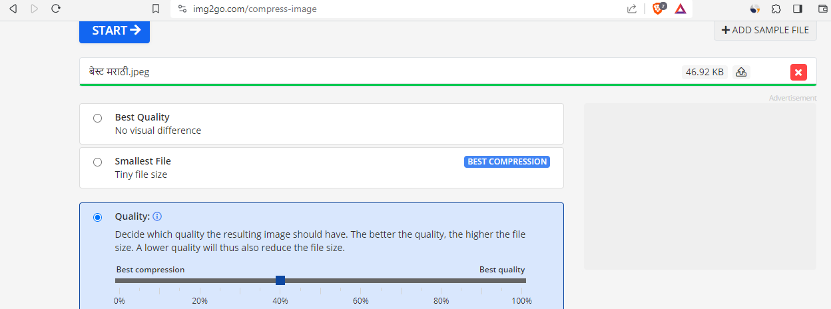
Task: Open the Brave Wallet icon
Action: click(822, 9)
